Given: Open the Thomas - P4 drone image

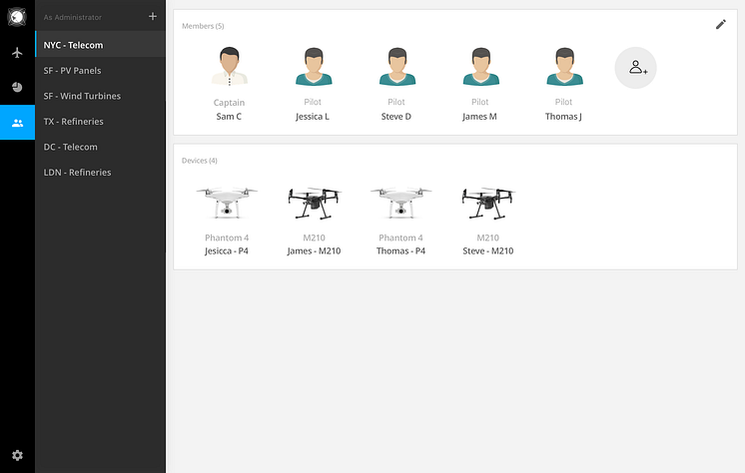Looking at the screenshot, I should pyautogui.click(x=401, y=203).
